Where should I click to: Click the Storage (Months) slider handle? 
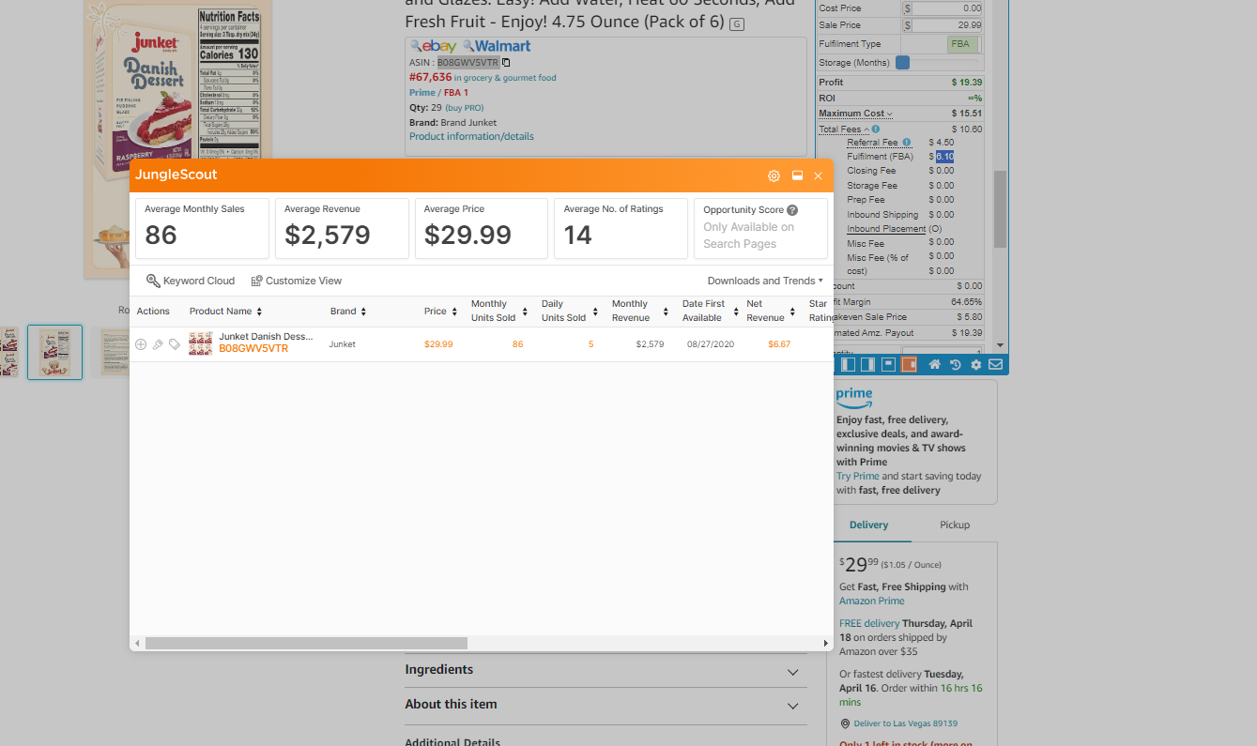point(902,63)
